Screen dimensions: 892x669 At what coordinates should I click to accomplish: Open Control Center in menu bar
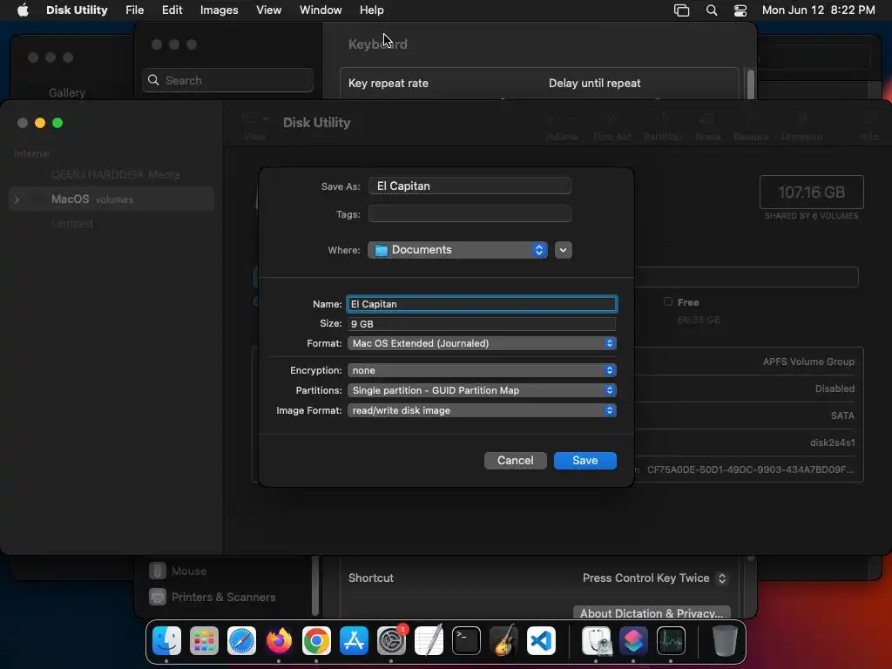[740, 10]
